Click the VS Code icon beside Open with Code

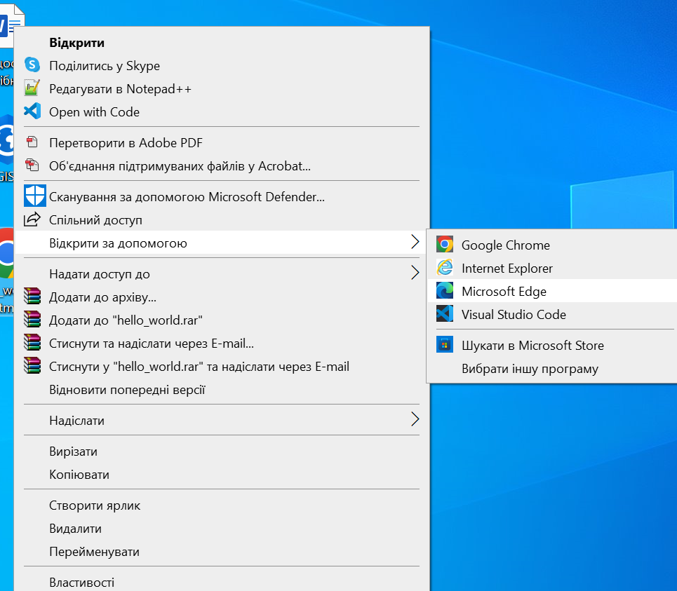coord(32,111)
